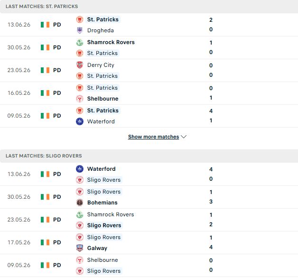
Task: Click the Galway club crest icon
Action: [x=80, y=248]
